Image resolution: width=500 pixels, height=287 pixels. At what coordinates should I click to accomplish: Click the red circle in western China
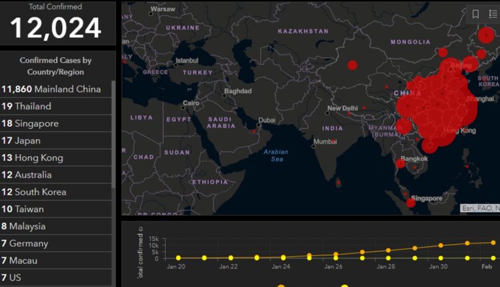[x=353, y=65]
